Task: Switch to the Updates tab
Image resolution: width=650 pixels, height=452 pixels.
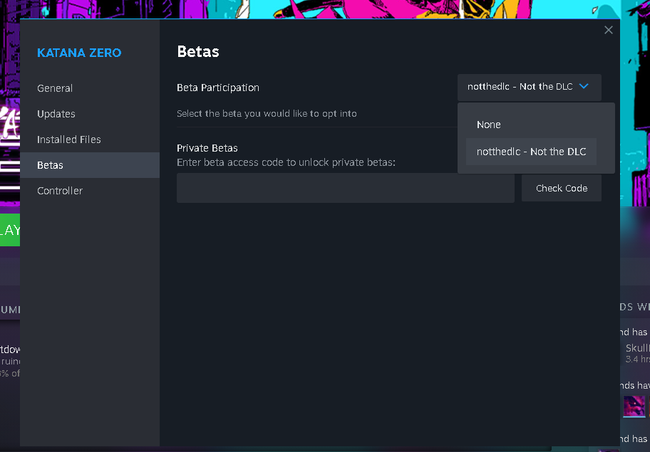Action: tap(56, 114)
